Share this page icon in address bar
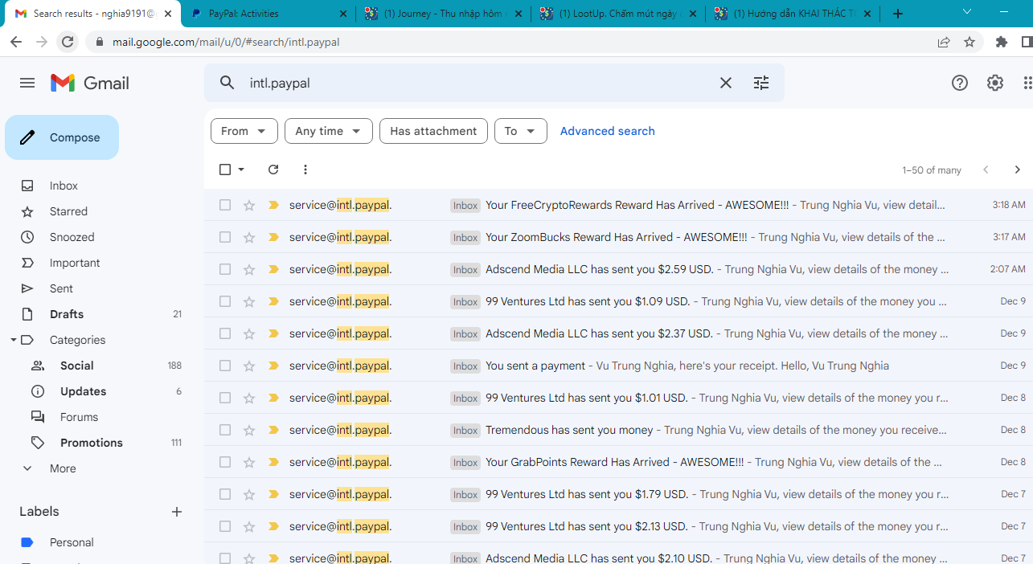1033x564 pixels. click(944, 42)
